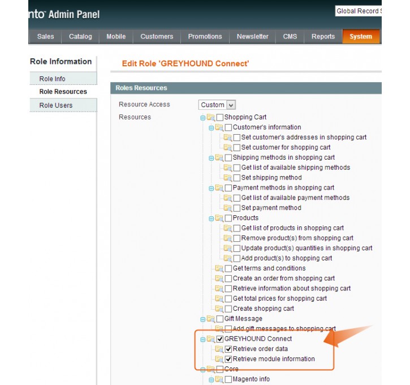Click folder icon beside GREYHOUND Connect
410x385 pixels.
pos(211,339)
